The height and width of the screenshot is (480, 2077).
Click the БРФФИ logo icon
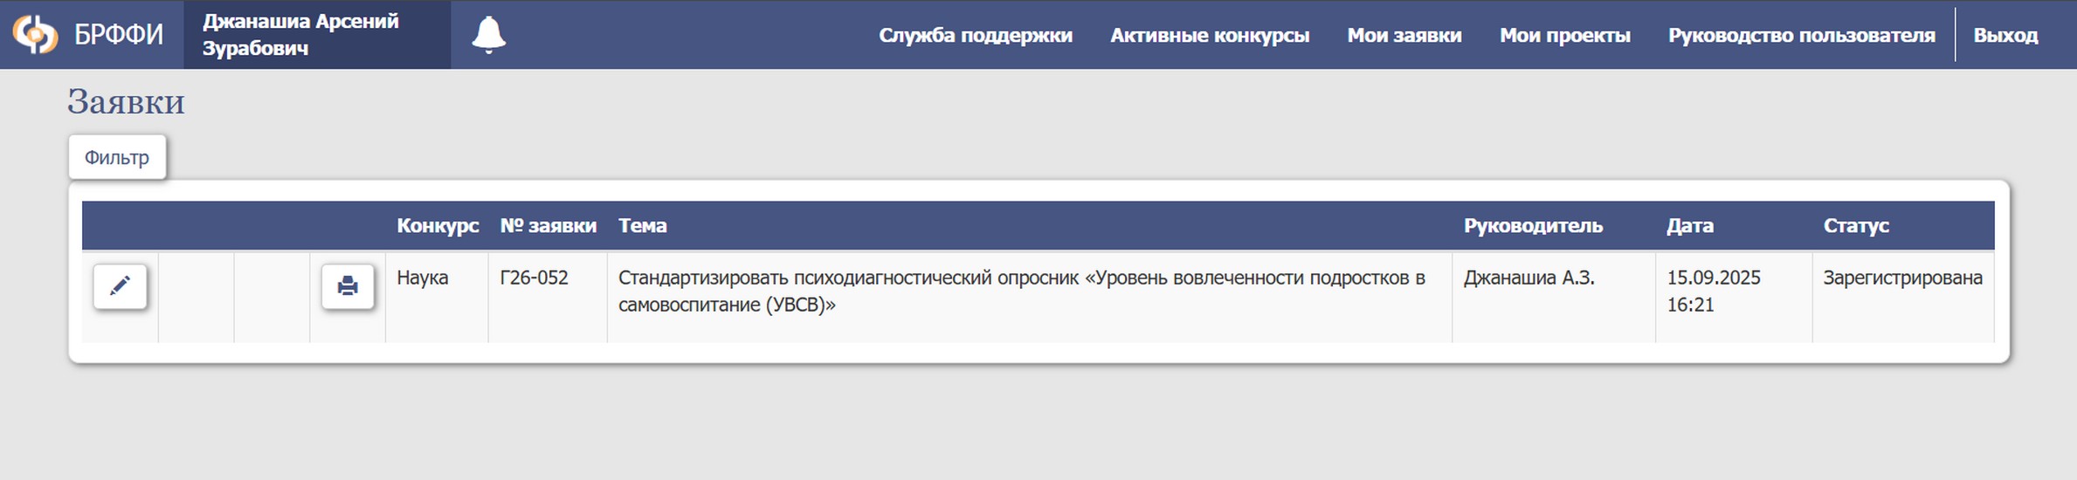pyautogui.click(x=35, y=35)
